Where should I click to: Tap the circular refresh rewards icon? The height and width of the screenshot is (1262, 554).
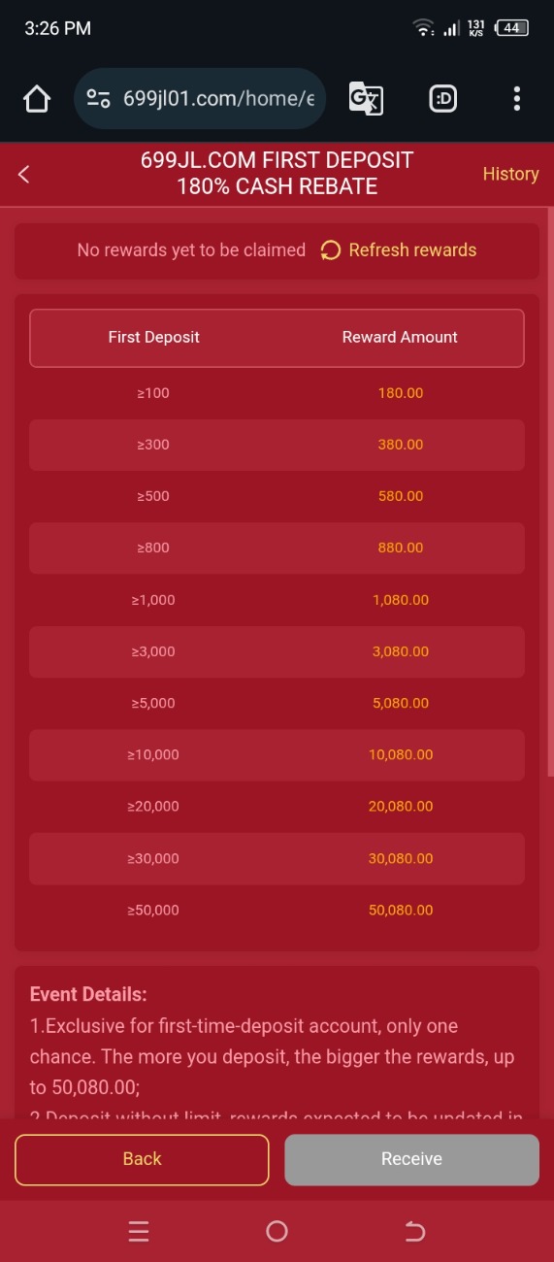[330, 250]
